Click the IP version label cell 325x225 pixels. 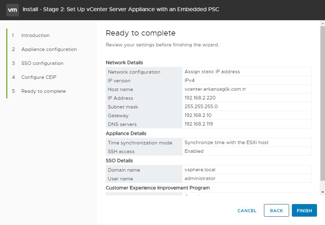tap(144, 81)
